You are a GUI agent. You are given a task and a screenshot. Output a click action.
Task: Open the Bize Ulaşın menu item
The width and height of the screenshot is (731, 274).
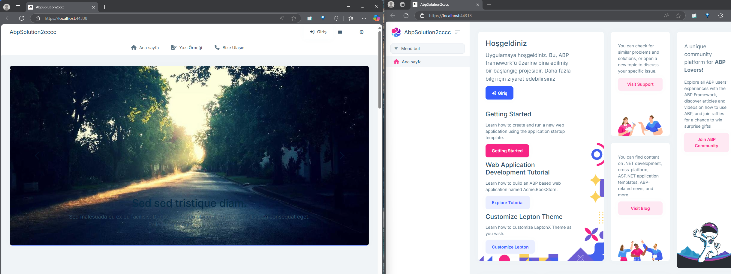click(229, 48)
